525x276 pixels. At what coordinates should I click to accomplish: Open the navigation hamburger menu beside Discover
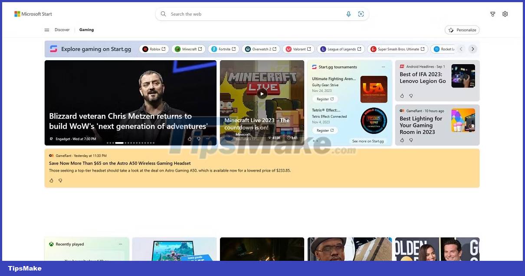[47, 29]
